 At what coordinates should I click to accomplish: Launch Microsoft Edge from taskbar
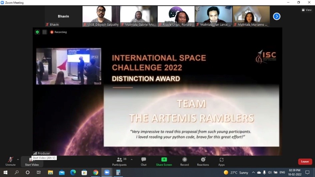(73, 172)
